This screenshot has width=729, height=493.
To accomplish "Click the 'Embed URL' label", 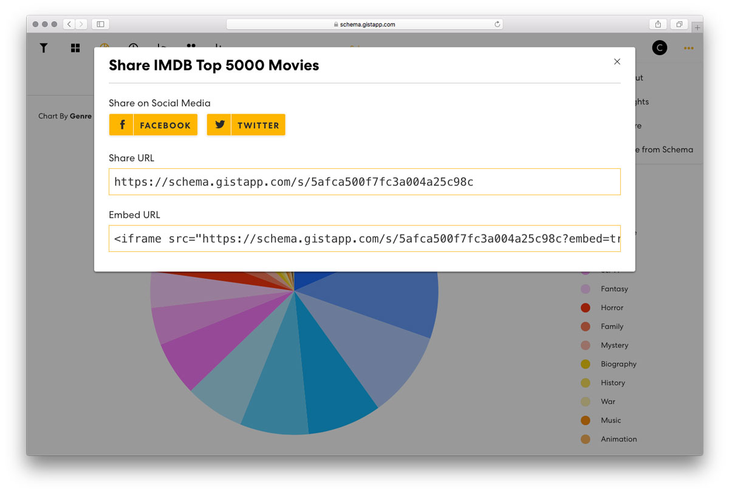I will click(134, 215).
